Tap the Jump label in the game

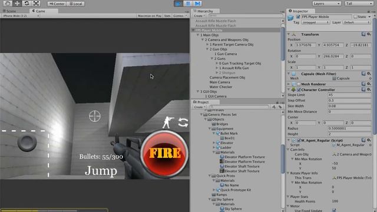(x=101, y=171)
